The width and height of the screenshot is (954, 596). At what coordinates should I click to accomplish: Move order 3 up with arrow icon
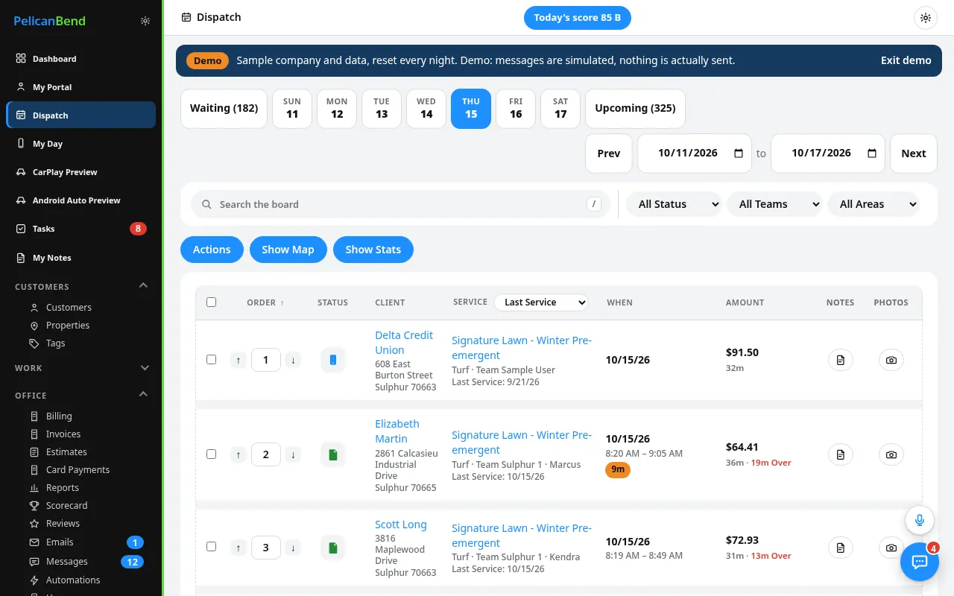pyautogui.click(x=238, y=548)
